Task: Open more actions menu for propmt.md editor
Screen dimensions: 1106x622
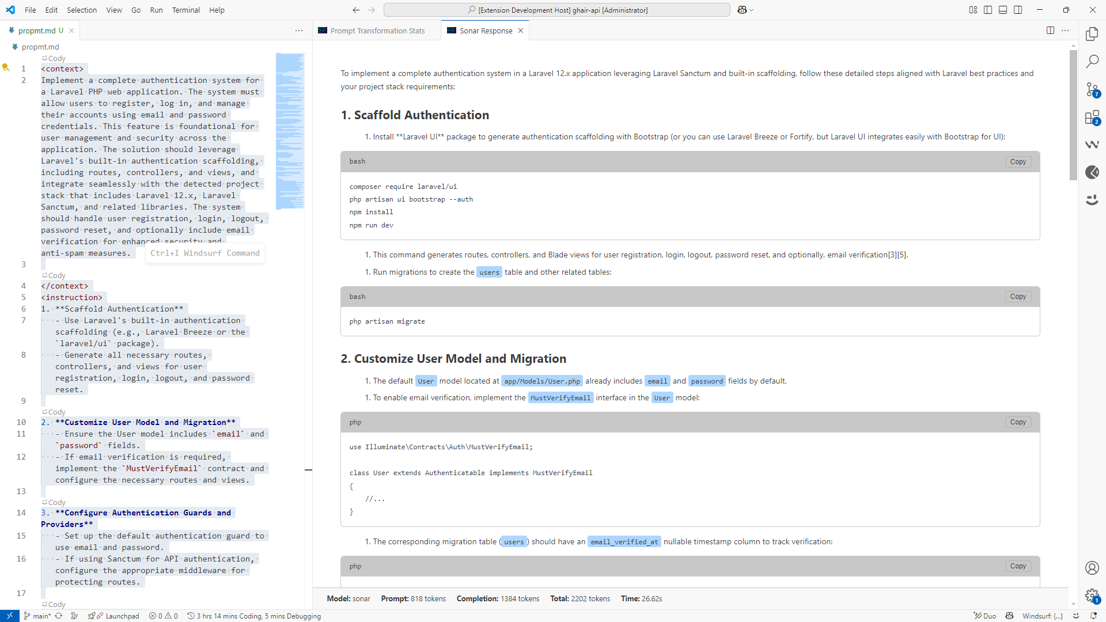Action: point(299,31)
